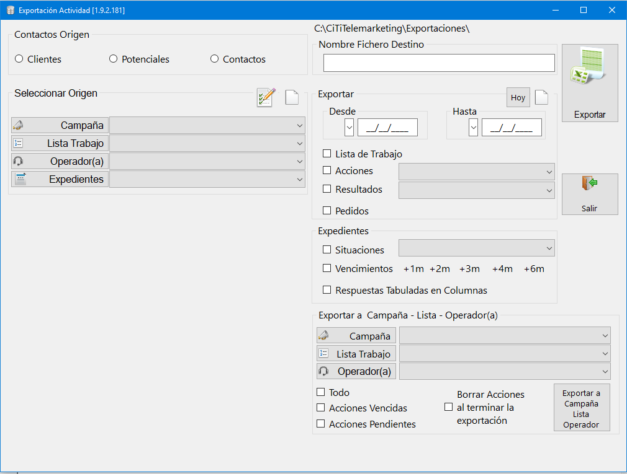Click the blank page icon beside Seleccionar Origen
This screenshot has width=627, height=474.
click(x=292, y=97)
